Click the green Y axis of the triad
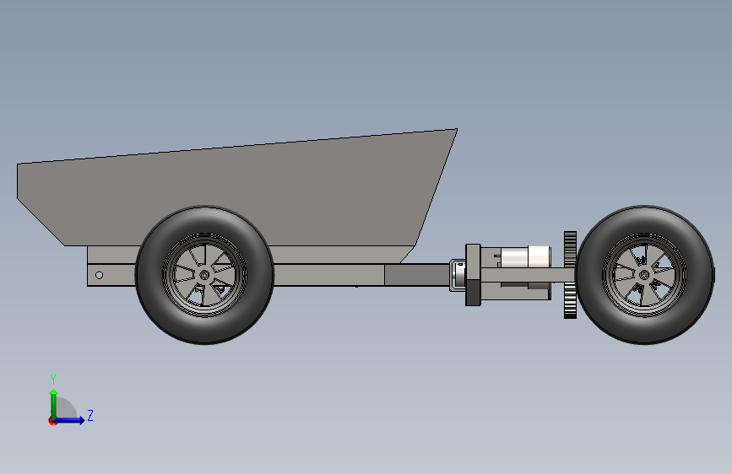This screenshot has width=732, height=474. 54,403
